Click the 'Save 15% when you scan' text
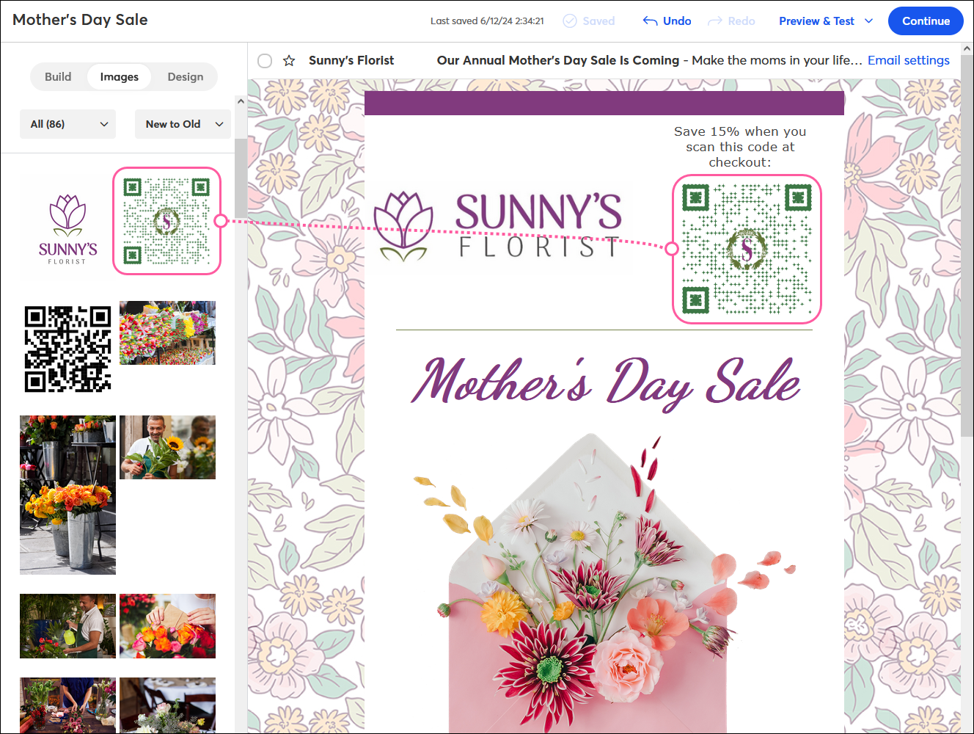 (740, 147)
